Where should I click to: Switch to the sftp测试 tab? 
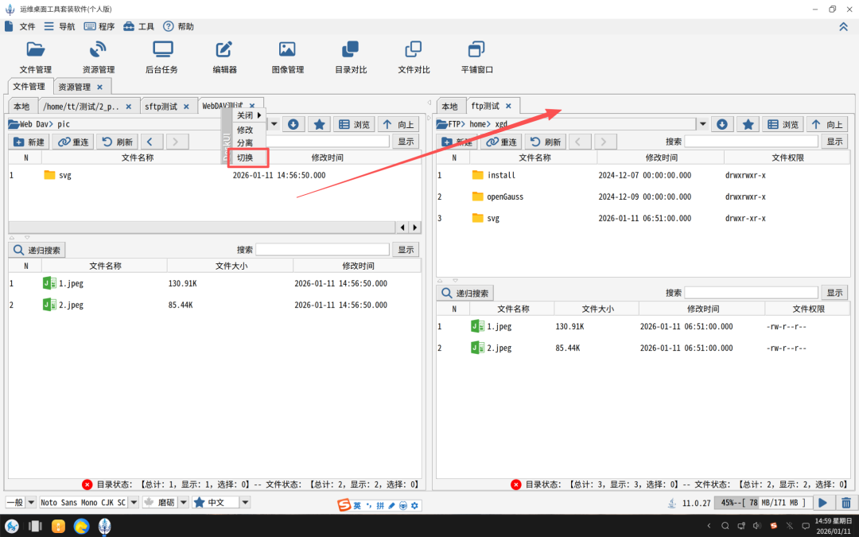coord(161,107)
